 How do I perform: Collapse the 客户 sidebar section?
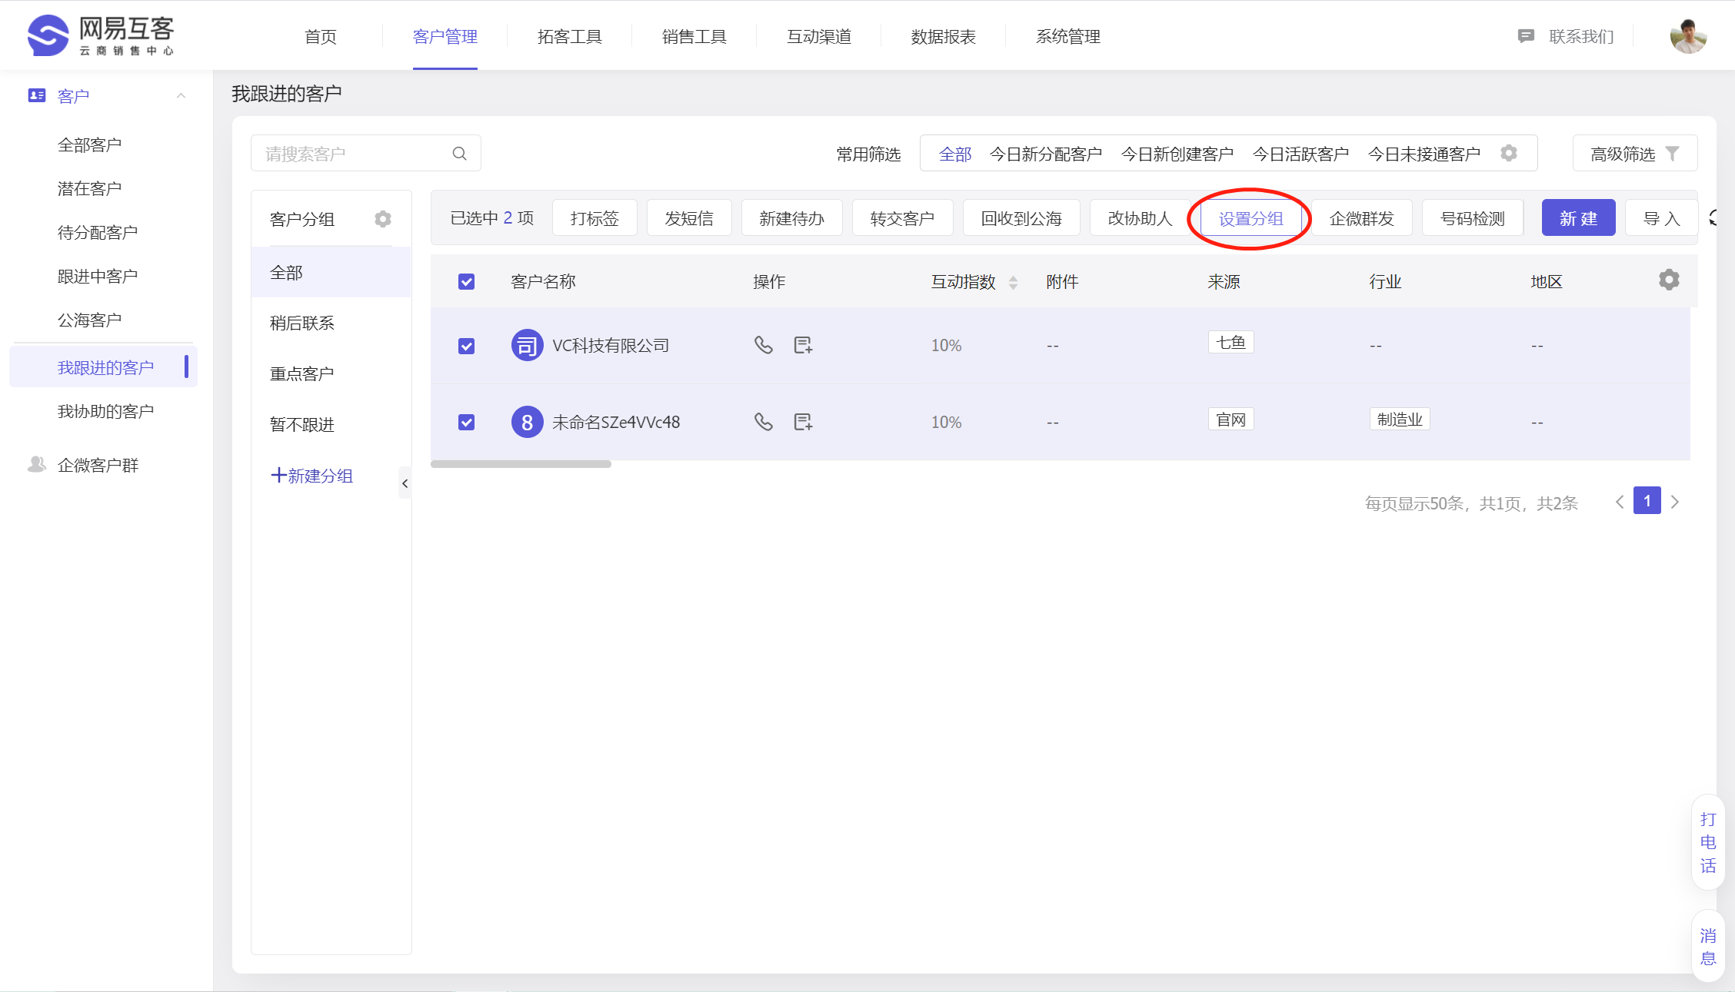[181, 96]
